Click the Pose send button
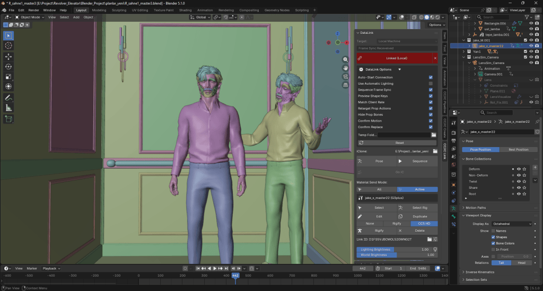The width and height of the screenshot is (543, 291). 376,161
